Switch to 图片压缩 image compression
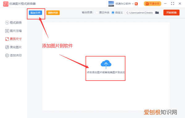 click(x=14, y=31)
